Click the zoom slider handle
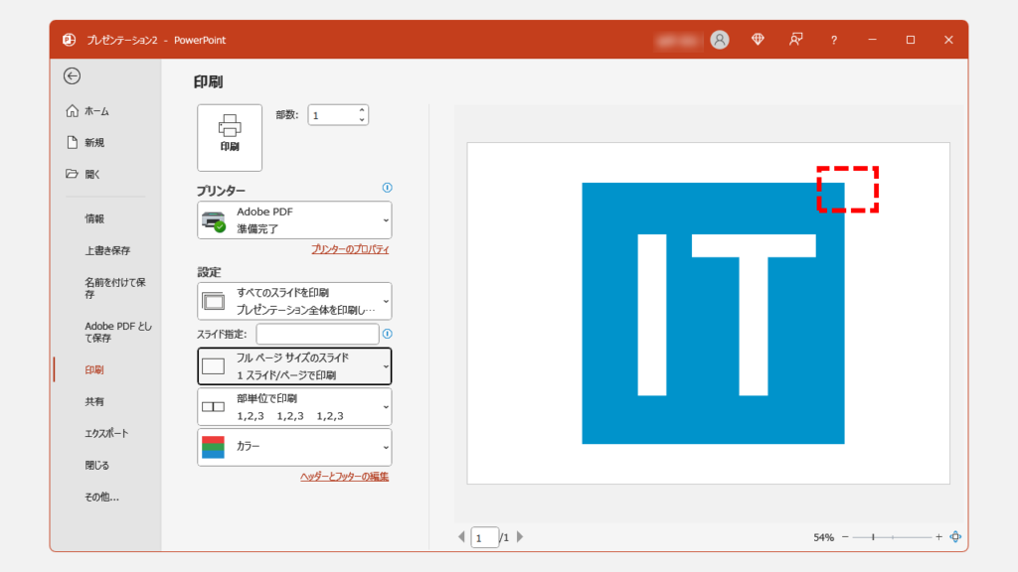 coord(873,536)
